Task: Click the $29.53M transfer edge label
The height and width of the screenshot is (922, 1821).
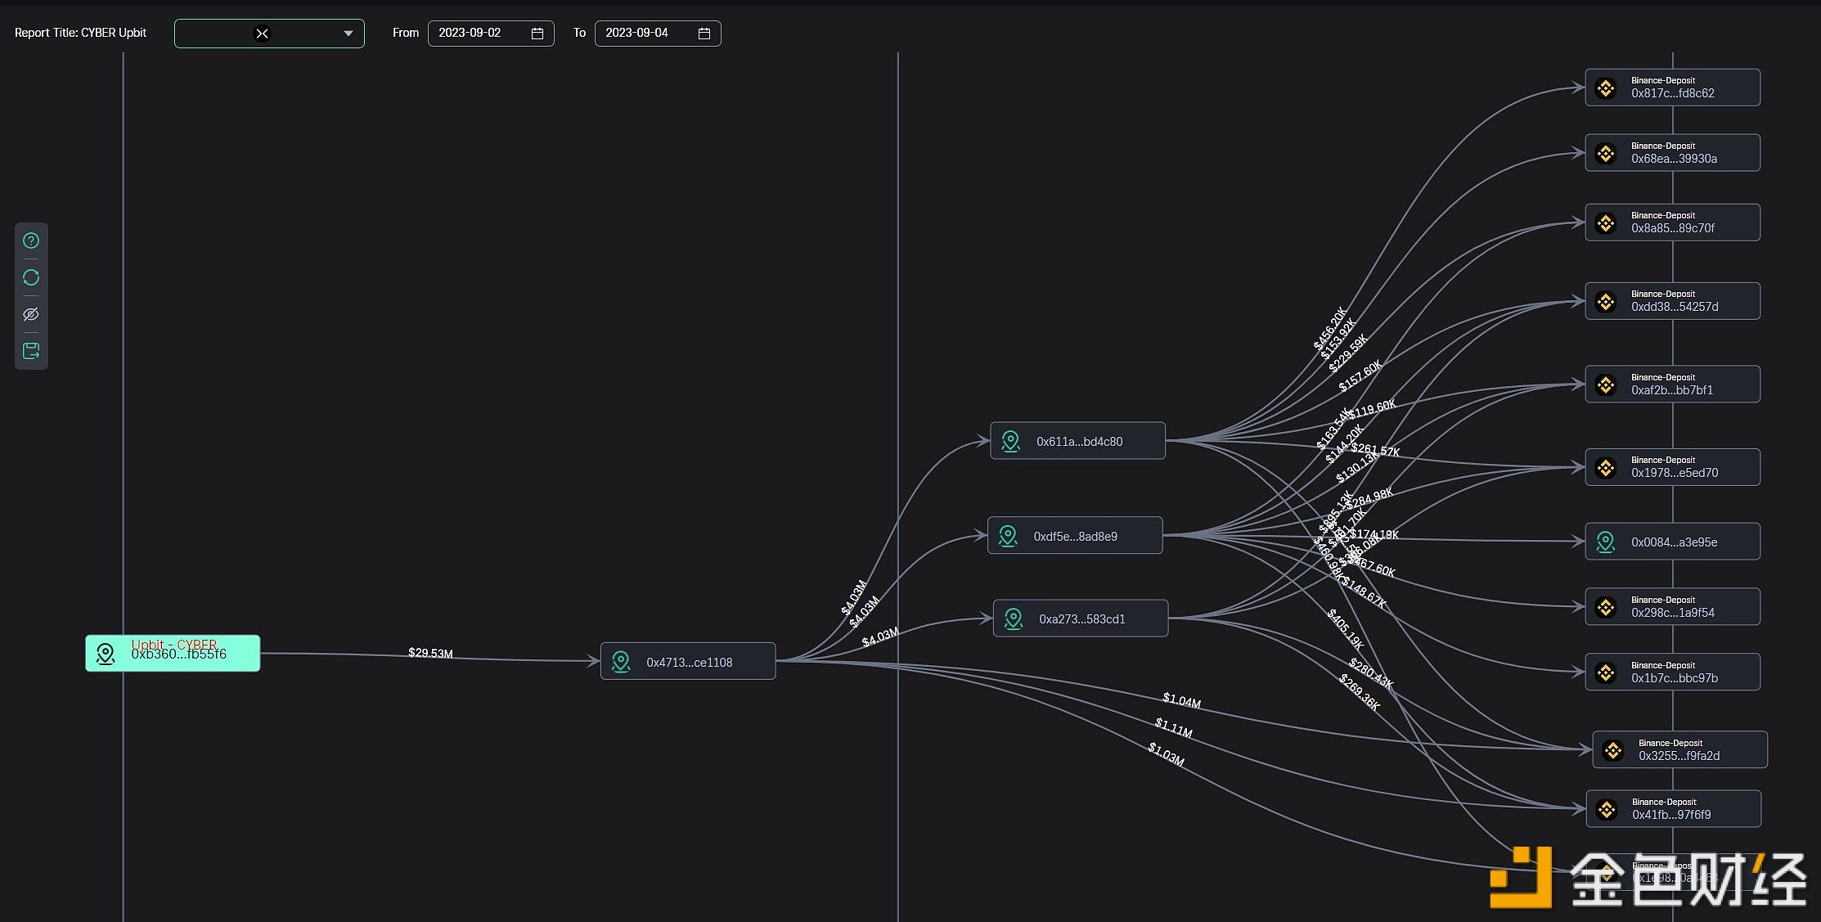Action: coord(430,653)
